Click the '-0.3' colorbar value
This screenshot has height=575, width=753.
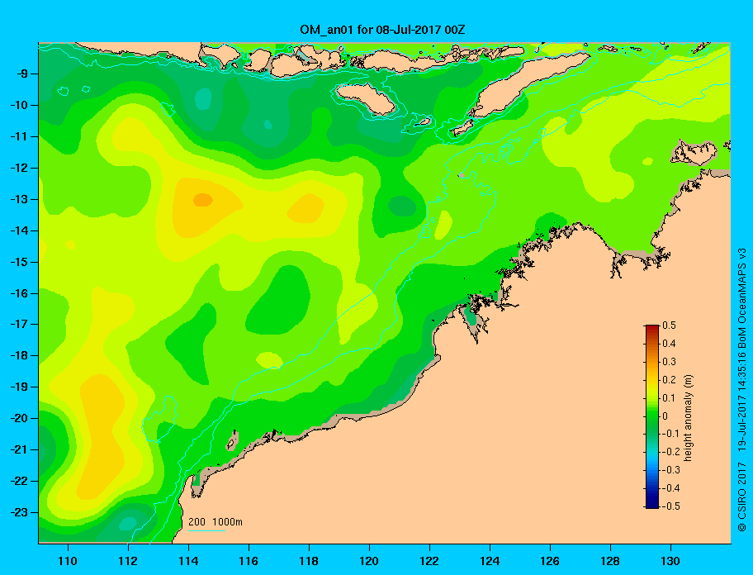coord(670,470)
